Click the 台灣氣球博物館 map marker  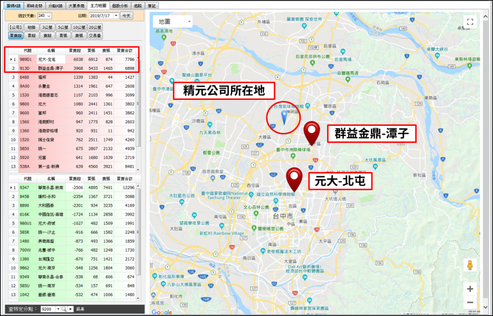308,106
